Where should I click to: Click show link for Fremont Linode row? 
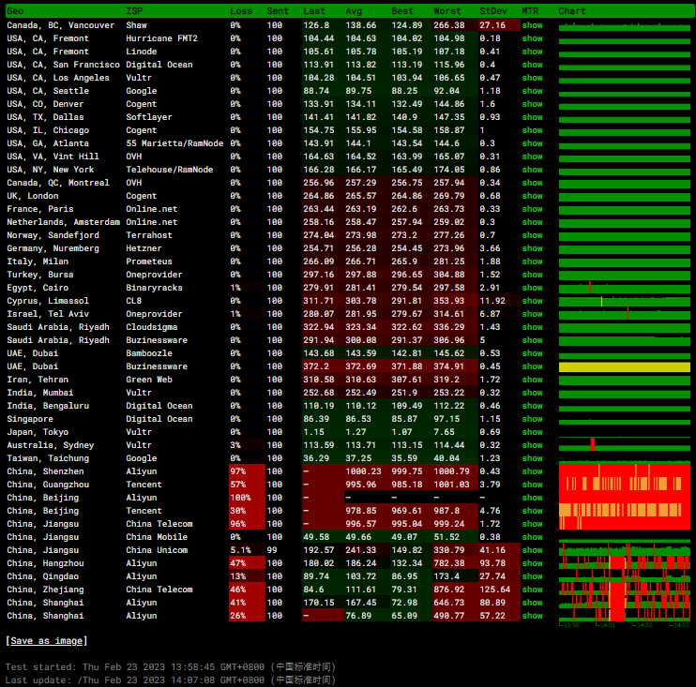click(x=532, y=52)
